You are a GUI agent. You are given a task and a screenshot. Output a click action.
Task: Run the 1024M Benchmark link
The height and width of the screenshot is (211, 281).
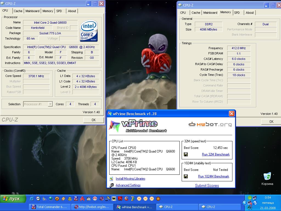213,176
